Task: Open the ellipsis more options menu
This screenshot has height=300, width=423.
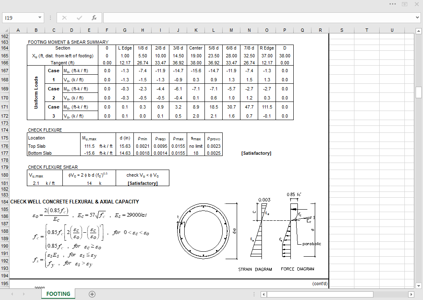Action: tap(392, 4)
